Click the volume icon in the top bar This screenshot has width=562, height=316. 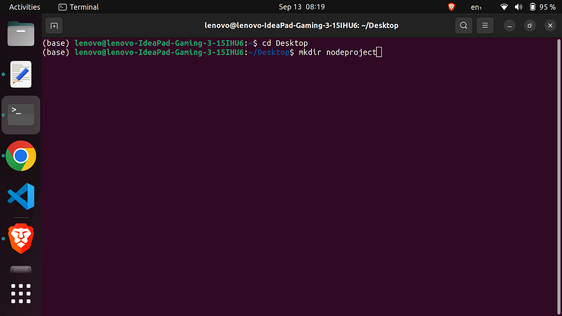pyautogui.click(x=518, y=7)
